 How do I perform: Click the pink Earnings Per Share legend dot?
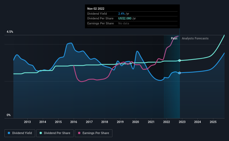coord(79,133)
